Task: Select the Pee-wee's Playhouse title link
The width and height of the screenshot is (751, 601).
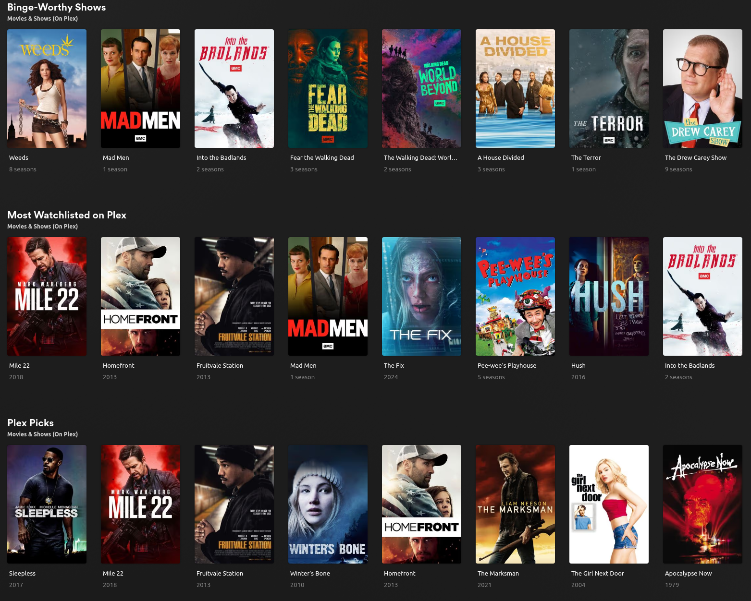Action: click(507, 366)
